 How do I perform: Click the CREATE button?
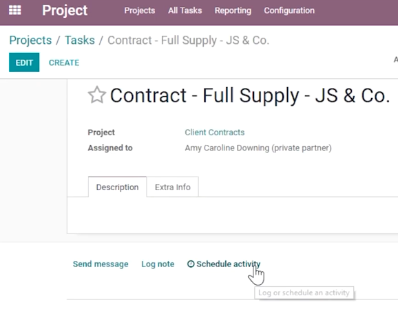point(64,62)
